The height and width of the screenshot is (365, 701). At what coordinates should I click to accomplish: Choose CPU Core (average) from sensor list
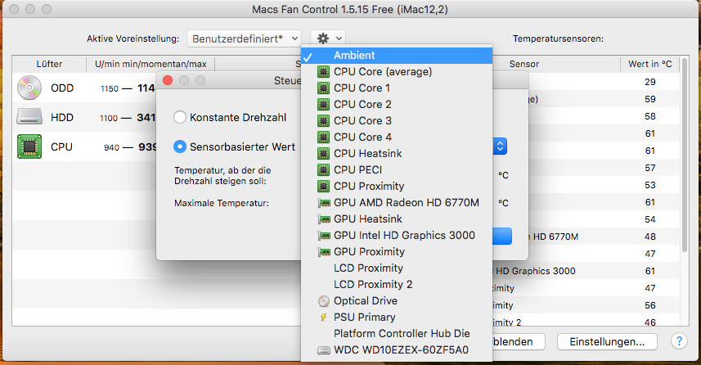[x=397, y=71]
